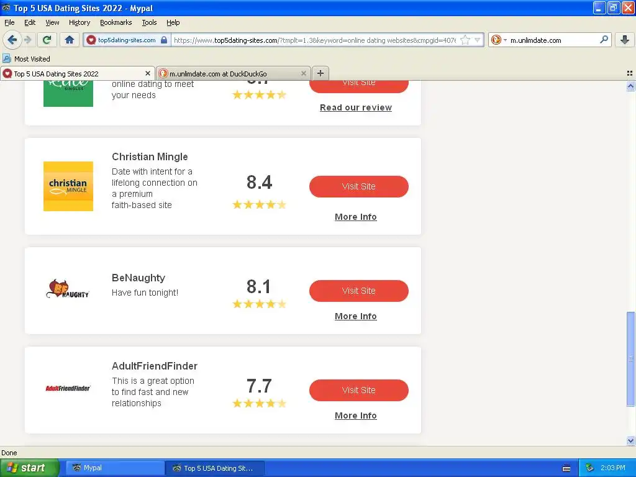
Task: Open More Info under AdultFriendFinder
Action: [356, 416]
